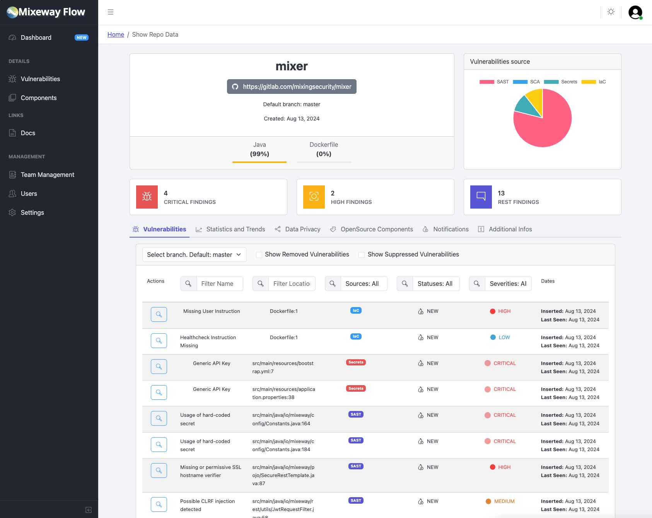Focus the Filter Name input field
The width and height of the screenshot is (652, 518).
pyautogui.click(x=220, y=284)
